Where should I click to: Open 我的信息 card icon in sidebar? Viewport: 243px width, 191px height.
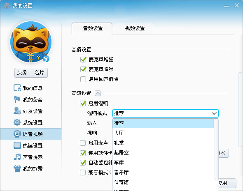[17, 88]
